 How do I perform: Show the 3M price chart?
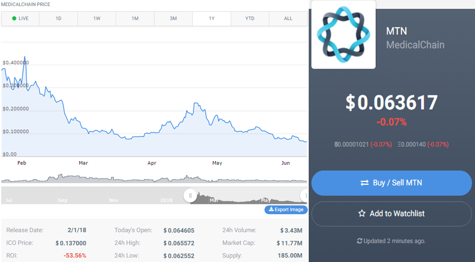[173, 18]
